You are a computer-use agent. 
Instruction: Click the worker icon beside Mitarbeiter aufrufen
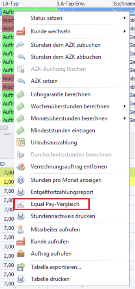click(x=21, y=230)
